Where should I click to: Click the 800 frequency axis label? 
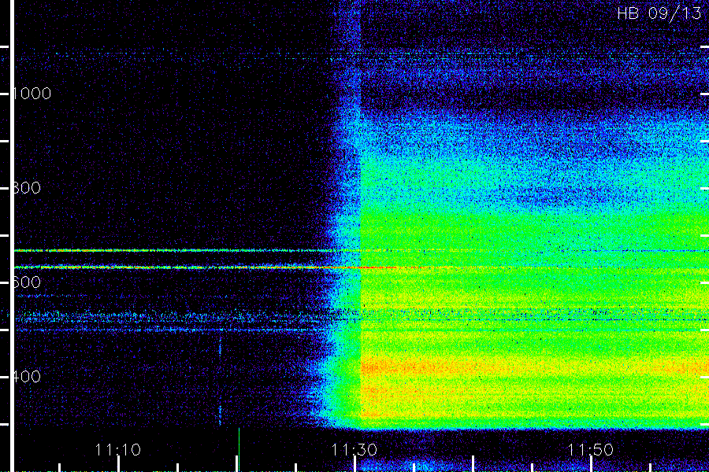coord(27,187)
